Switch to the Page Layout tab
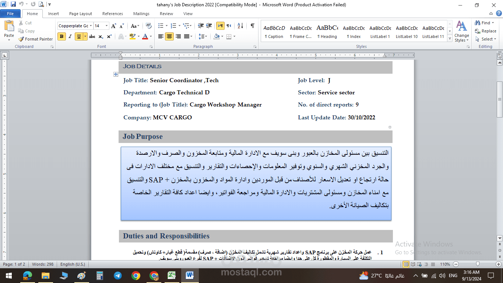 (81, 14)
